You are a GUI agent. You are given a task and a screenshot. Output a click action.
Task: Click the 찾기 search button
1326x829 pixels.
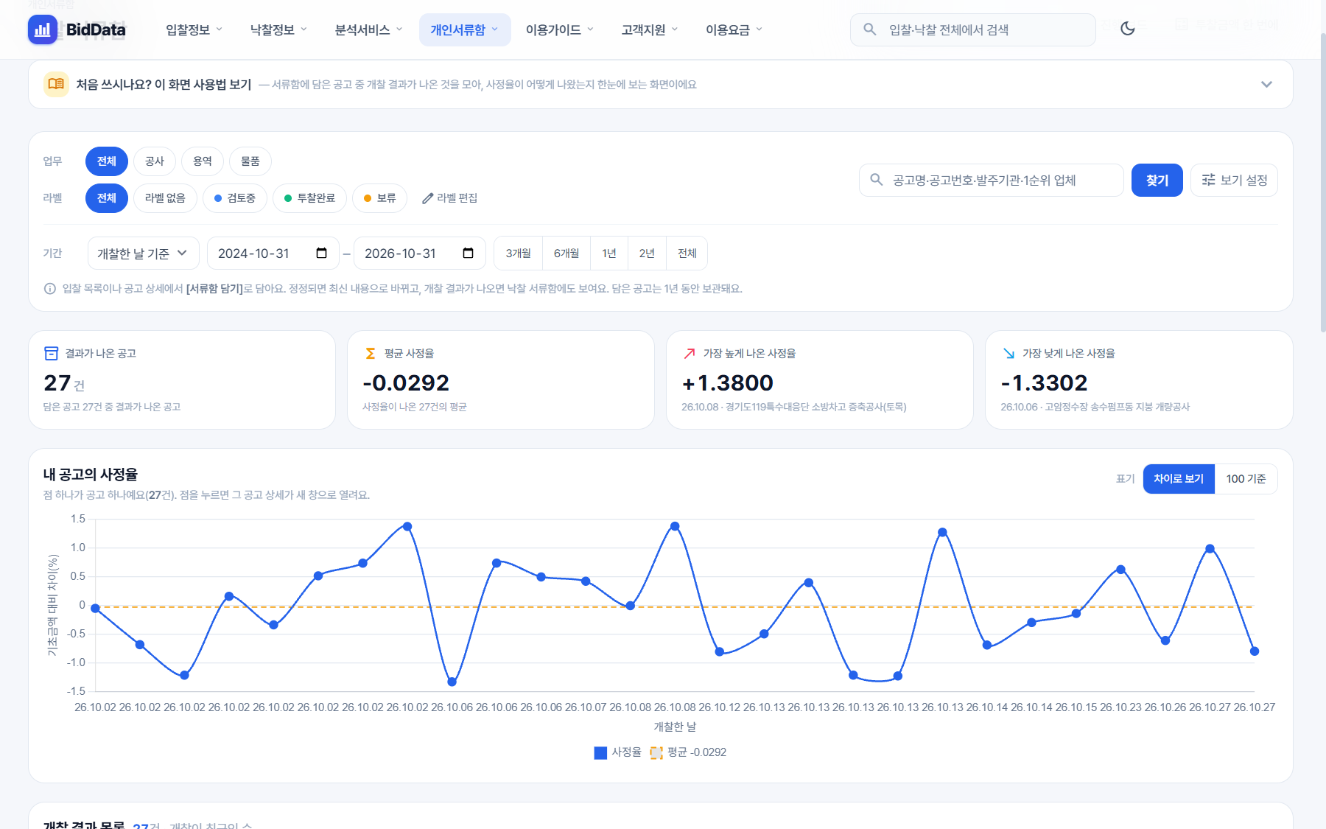(1157, 180)
